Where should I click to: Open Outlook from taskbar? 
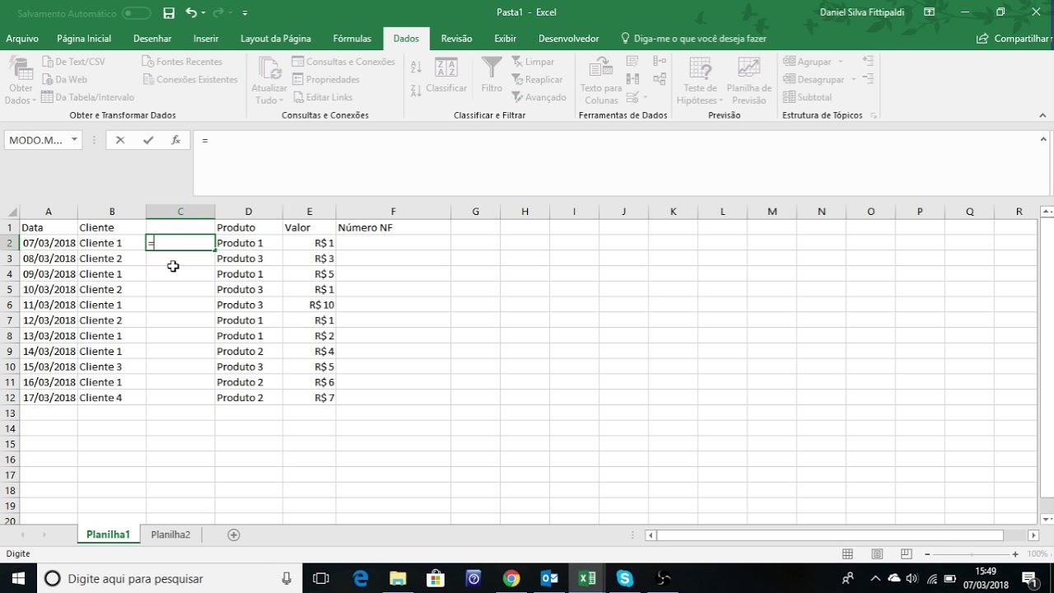pyautogui.click(x=549, y=578)
